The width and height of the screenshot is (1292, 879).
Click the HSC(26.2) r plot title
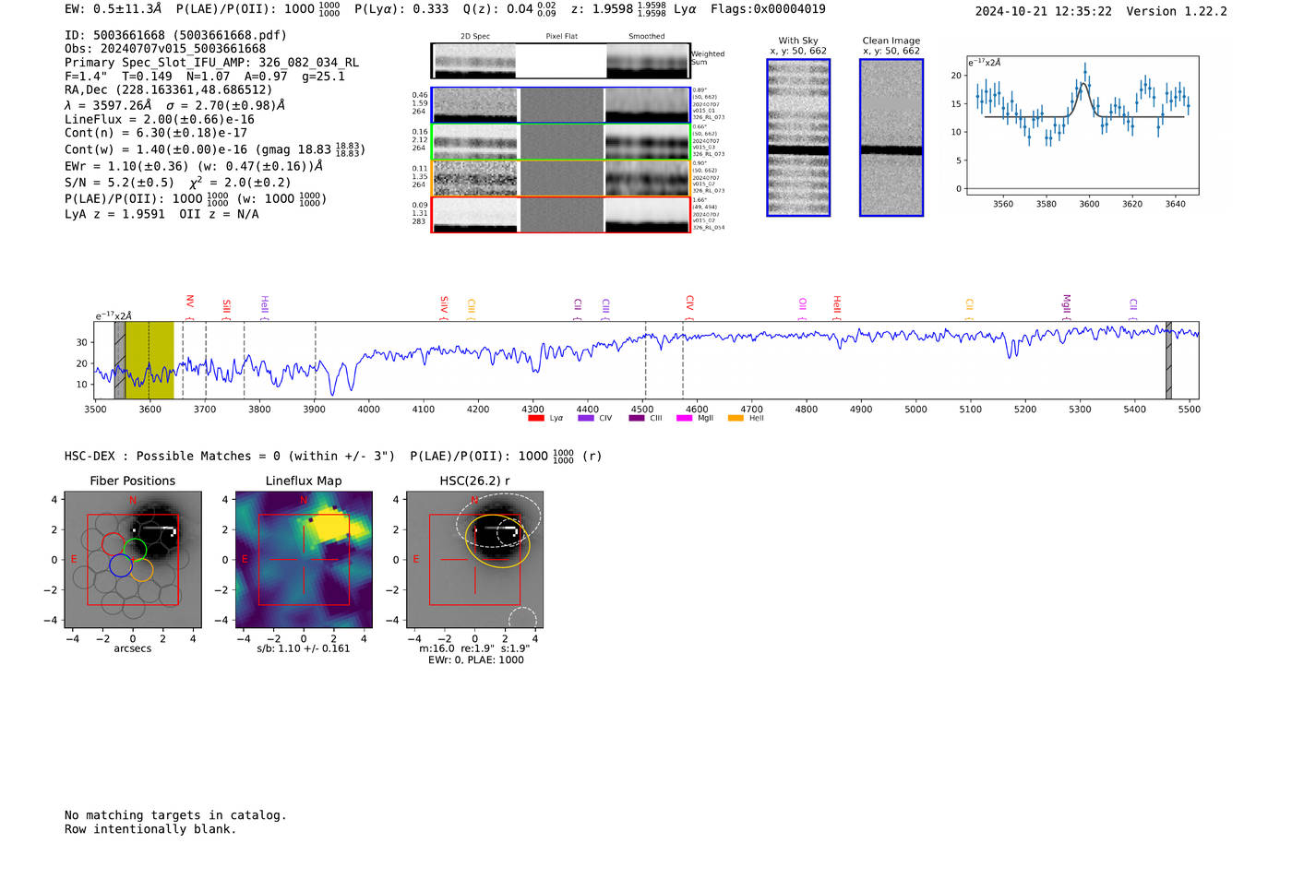[x=475, y=481]
